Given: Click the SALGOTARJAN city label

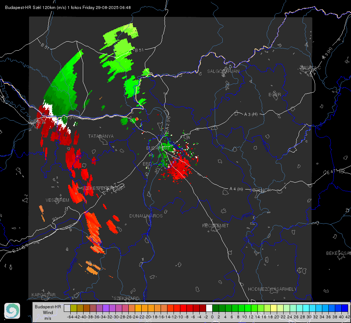Looking at the screenshot, I should click(223, 71).
